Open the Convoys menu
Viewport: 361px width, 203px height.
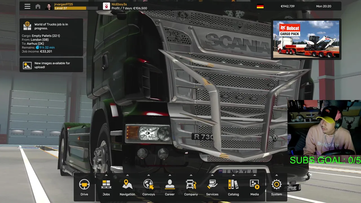coord(149,187)
